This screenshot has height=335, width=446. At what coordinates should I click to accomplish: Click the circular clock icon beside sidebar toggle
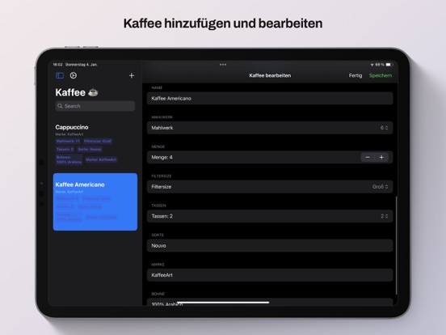[73, 75]
